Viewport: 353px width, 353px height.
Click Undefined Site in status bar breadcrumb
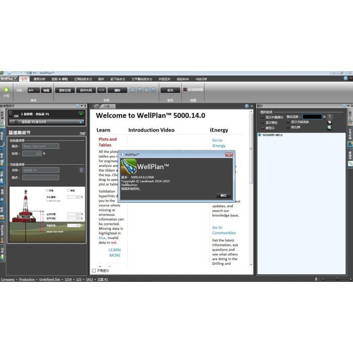click(49, 279)
